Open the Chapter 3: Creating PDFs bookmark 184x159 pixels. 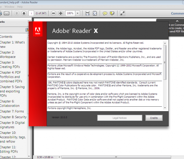[x=10, y=65]
